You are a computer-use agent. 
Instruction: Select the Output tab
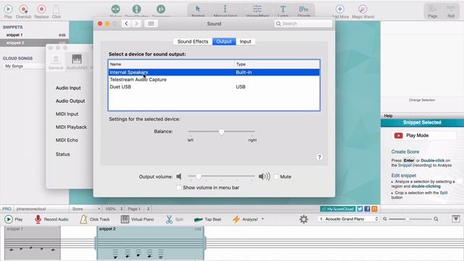(x=224, y=42)
